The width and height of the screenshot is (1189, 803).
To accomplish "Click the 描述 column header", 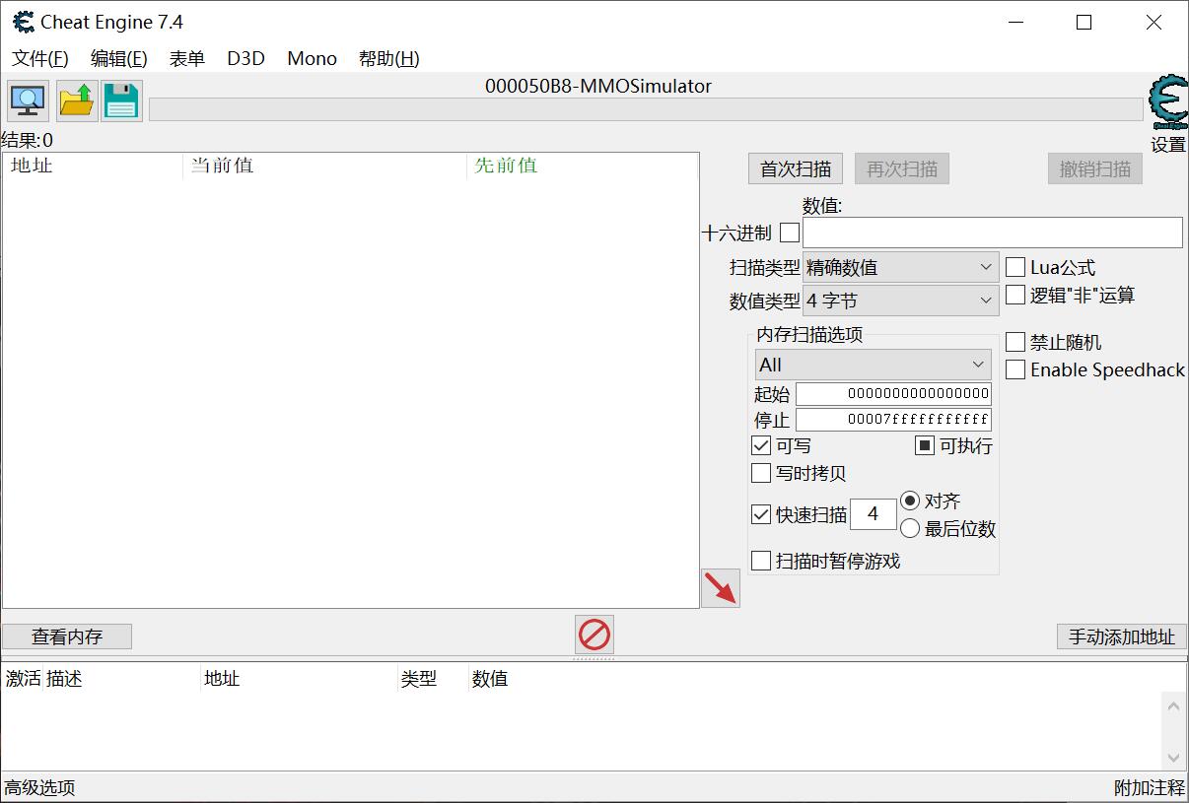I will click(x=121, y=679).
